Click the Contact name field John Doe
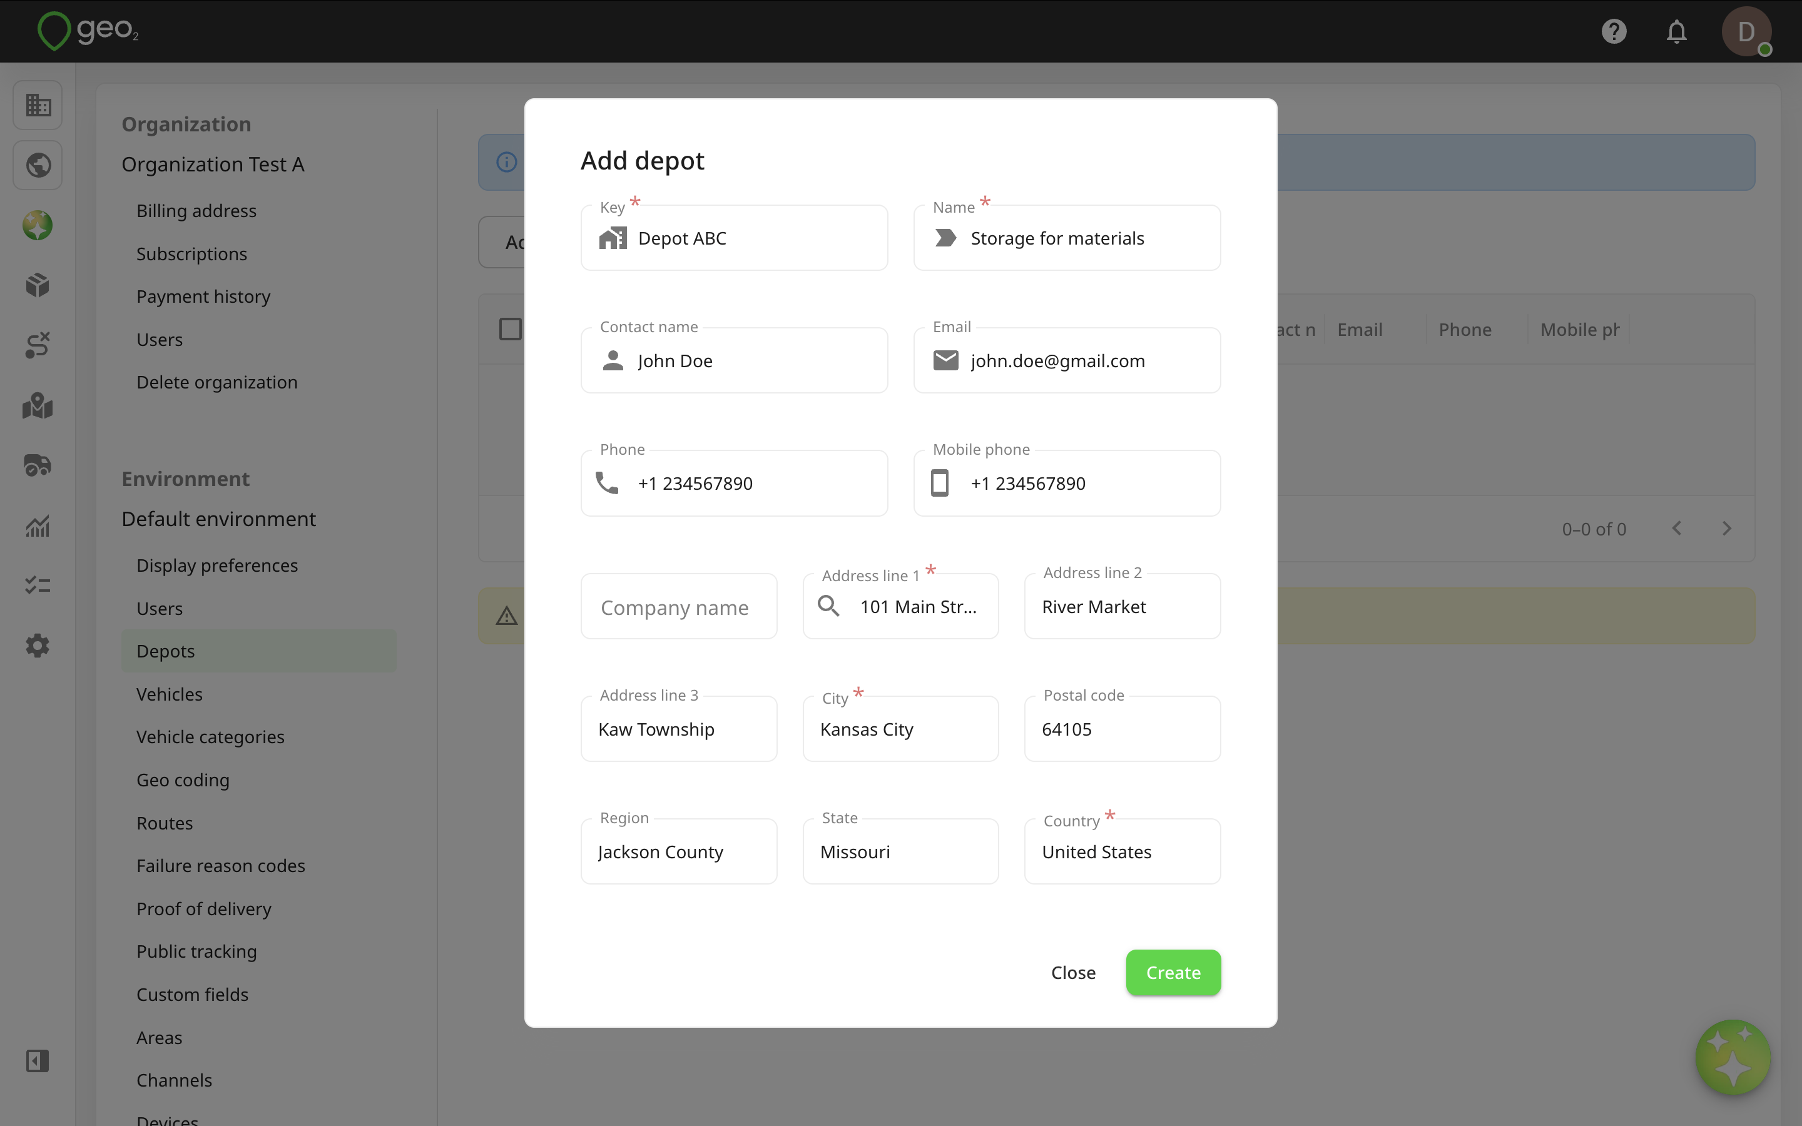1802x1126 pixels. [734, 360]
